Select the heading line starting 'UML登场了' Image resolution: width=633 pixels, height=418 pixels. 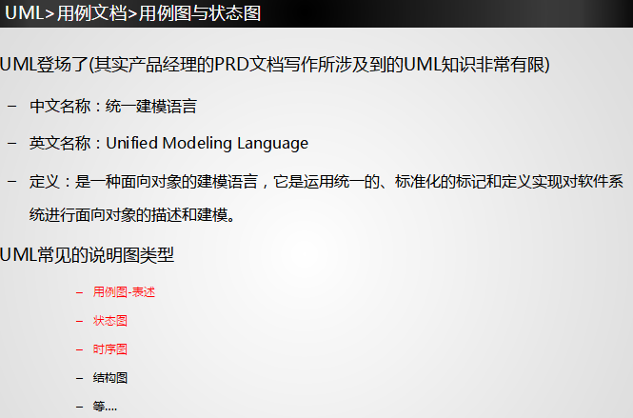pos(275,64)
